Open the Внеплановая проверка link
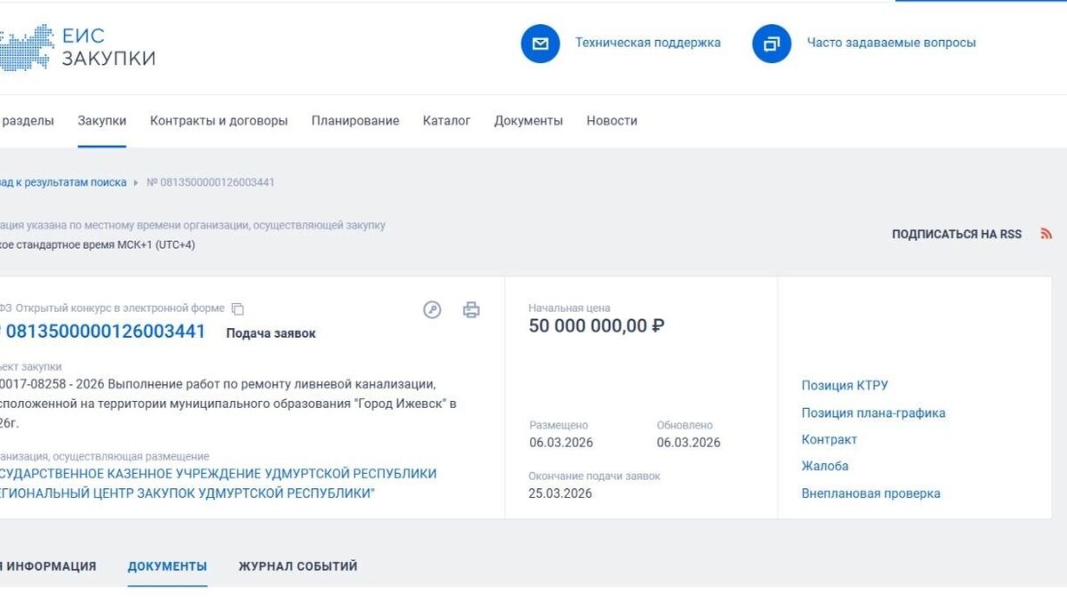 tap(871, 492)
